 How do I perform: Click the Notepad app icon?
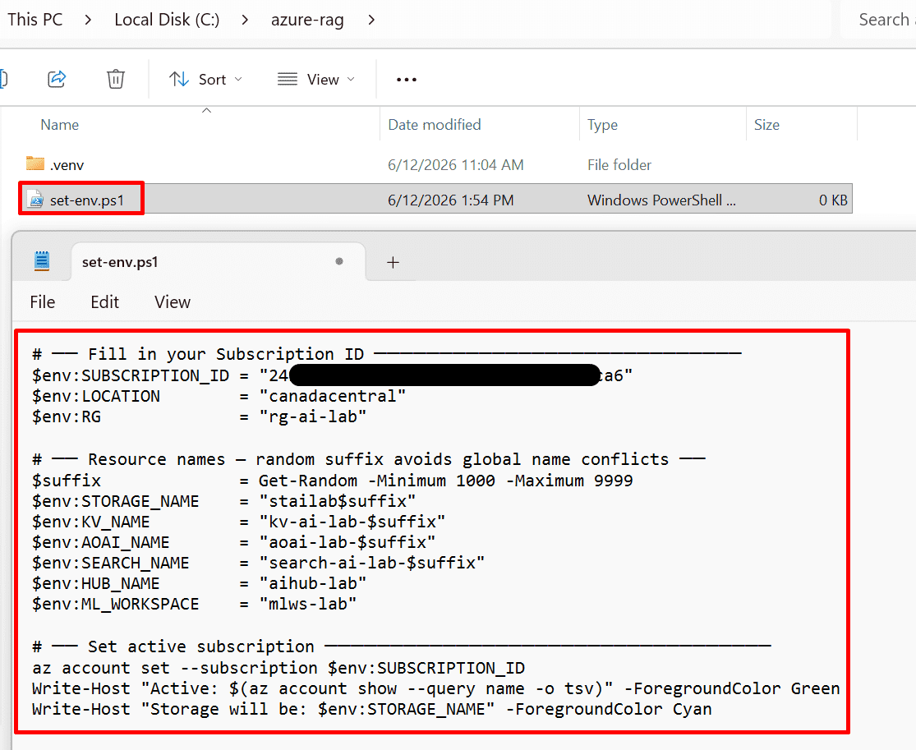(42, 261)
